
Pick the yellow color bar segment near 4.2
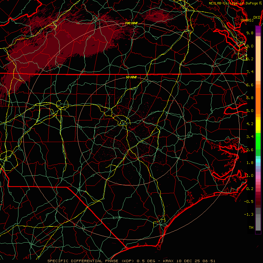click(258, 125)
